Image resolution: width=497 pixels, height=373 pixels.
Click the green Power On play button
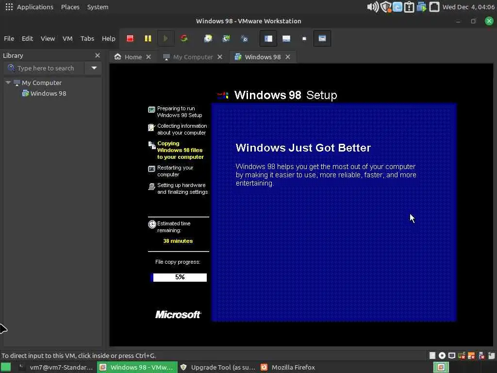(x=166, y=38)
